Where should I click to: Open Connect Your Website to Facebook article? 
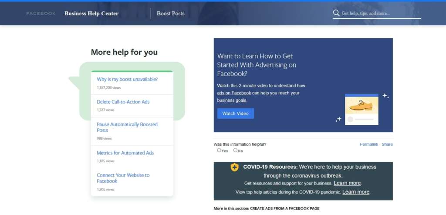click(x=123, y=178)
